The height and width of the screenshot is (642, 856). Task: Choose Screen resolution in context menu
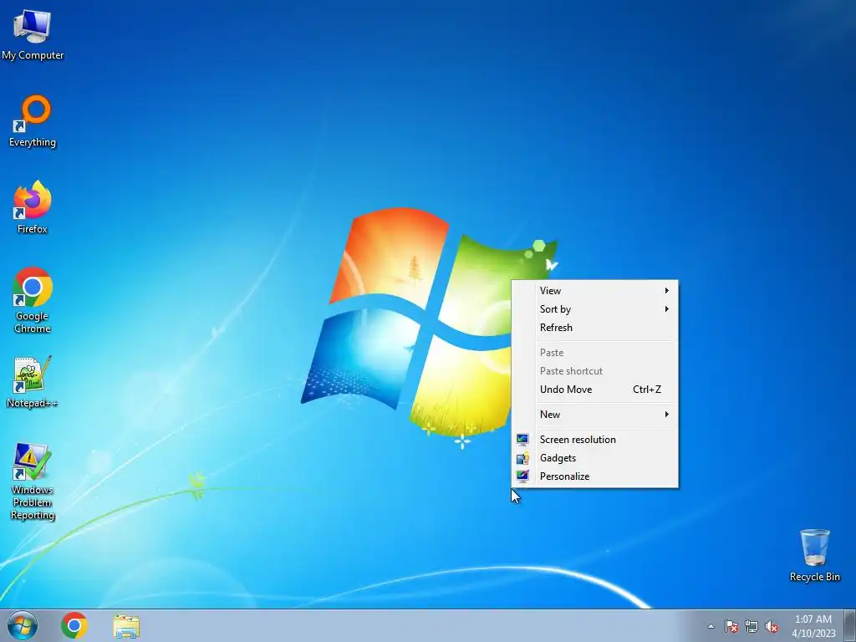pyautogui.click(x=595, y=440)
